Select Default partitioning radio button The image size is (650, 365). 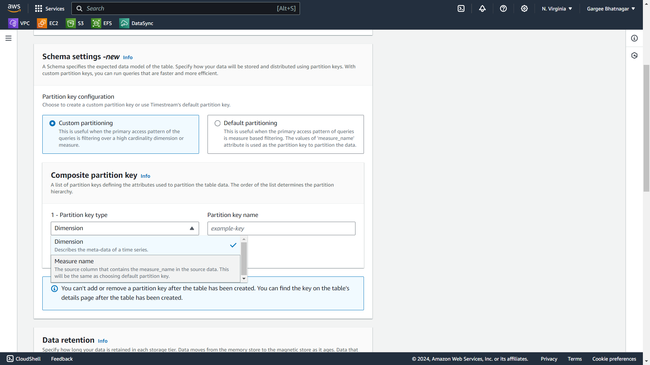[x=217, y=123]
